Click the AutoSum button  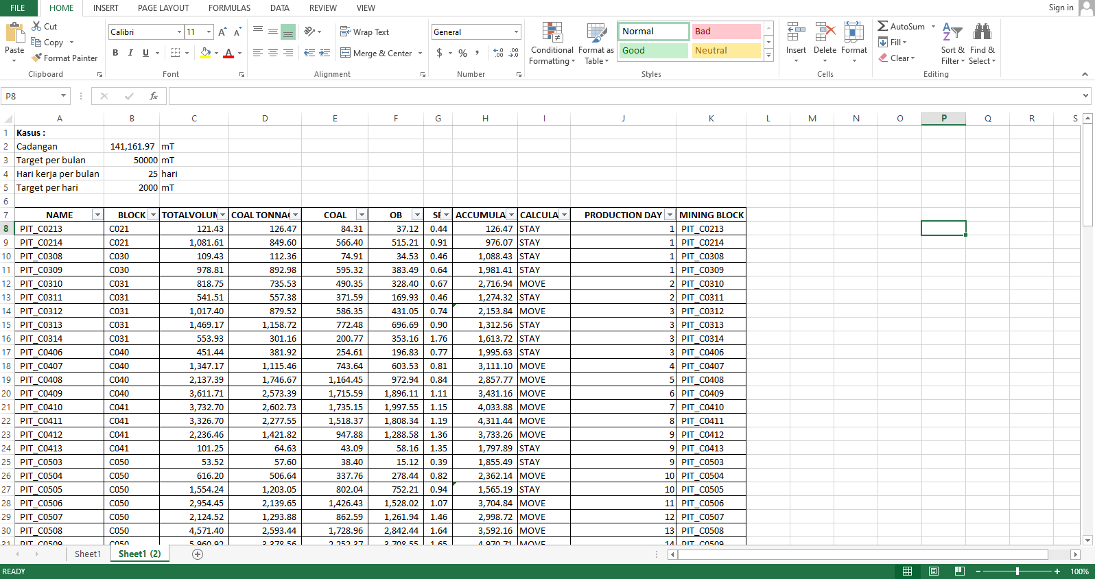click(901, 26)
